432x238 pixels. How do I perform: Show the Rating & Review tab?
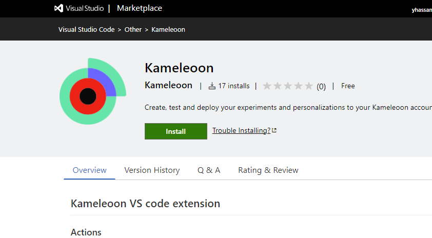[x=268, y=170]
